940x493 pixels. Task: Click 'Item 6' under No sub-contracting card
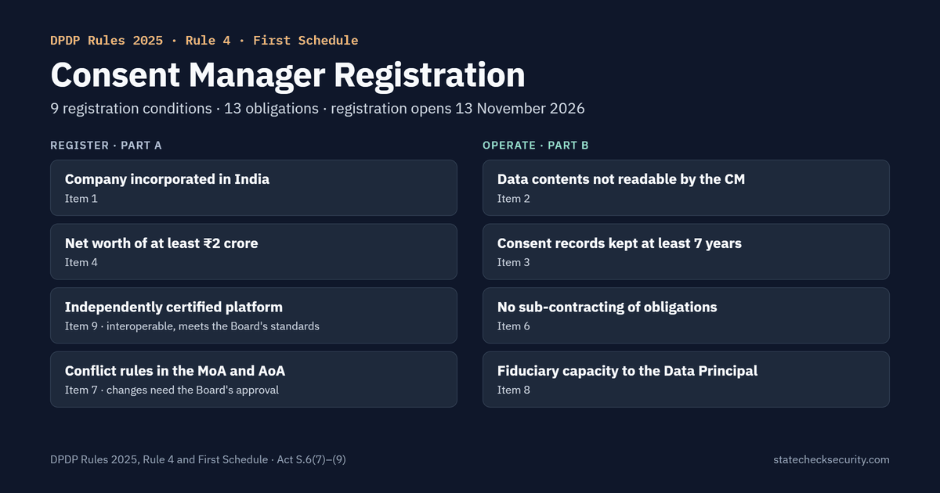coord(514,326)
